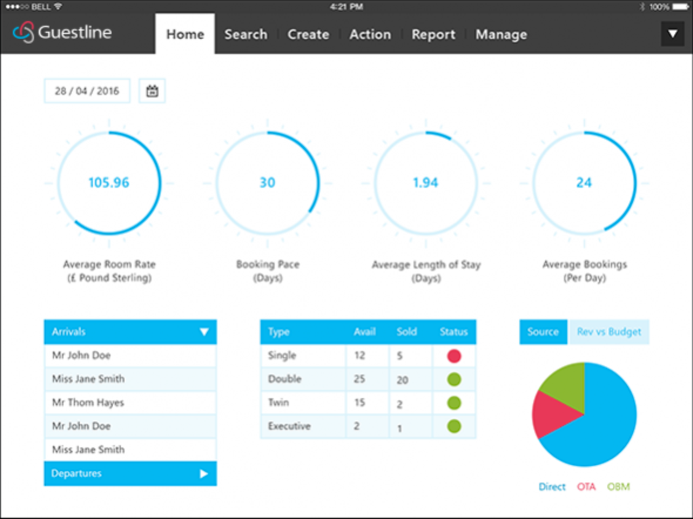
Task: Expand the Departures section
Action: (130, 474)
